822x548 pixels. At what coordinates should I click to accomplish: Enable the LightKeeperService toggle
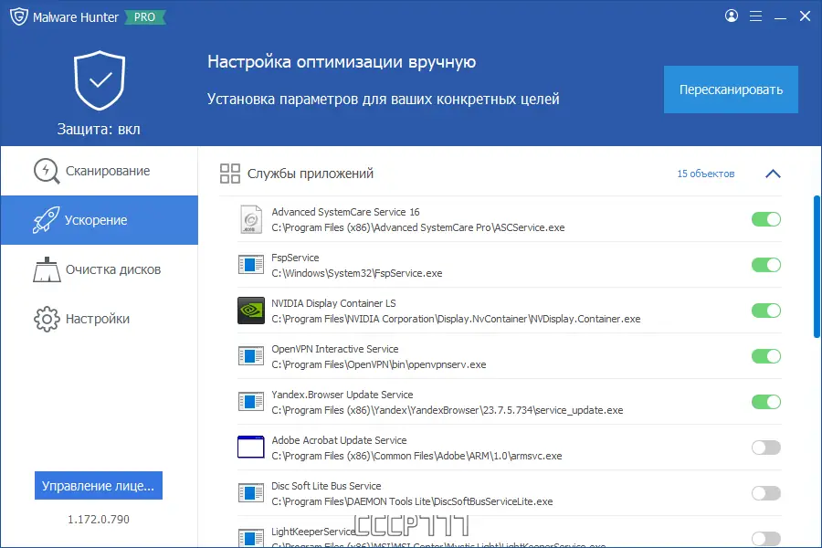[x=766, y=539]
